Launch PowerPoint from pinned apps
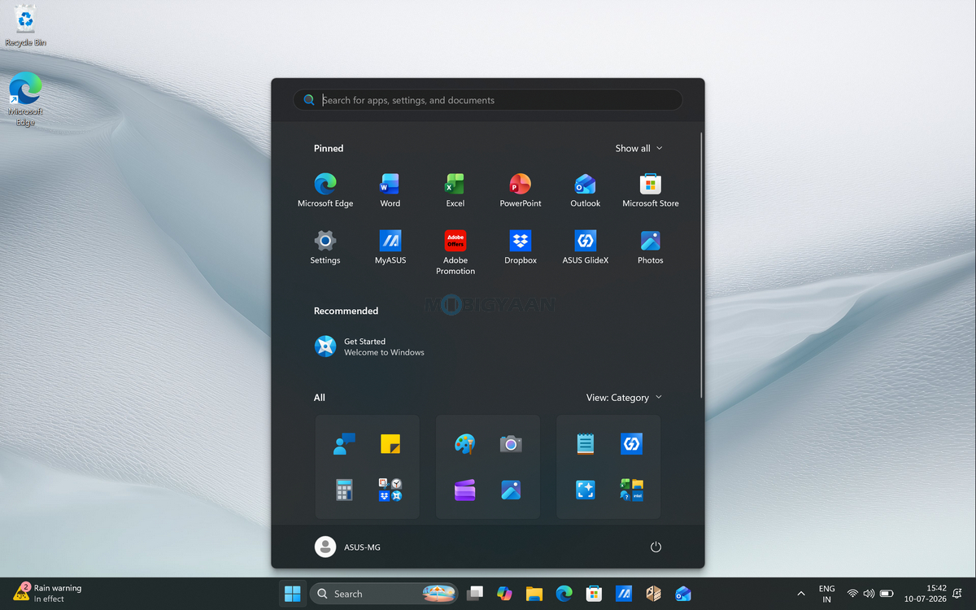Image resolution: width=976 pixels, height=610 pixels. click(521, 190)
